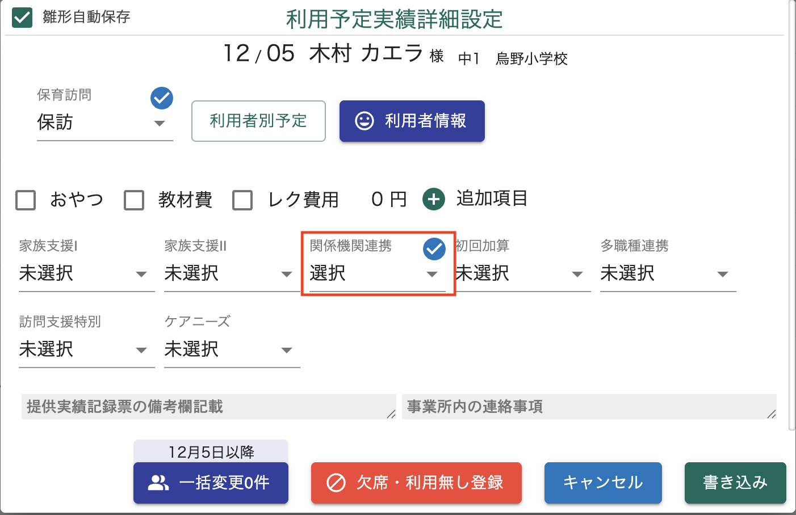Expand the 家族支援I dropdown

86,274
